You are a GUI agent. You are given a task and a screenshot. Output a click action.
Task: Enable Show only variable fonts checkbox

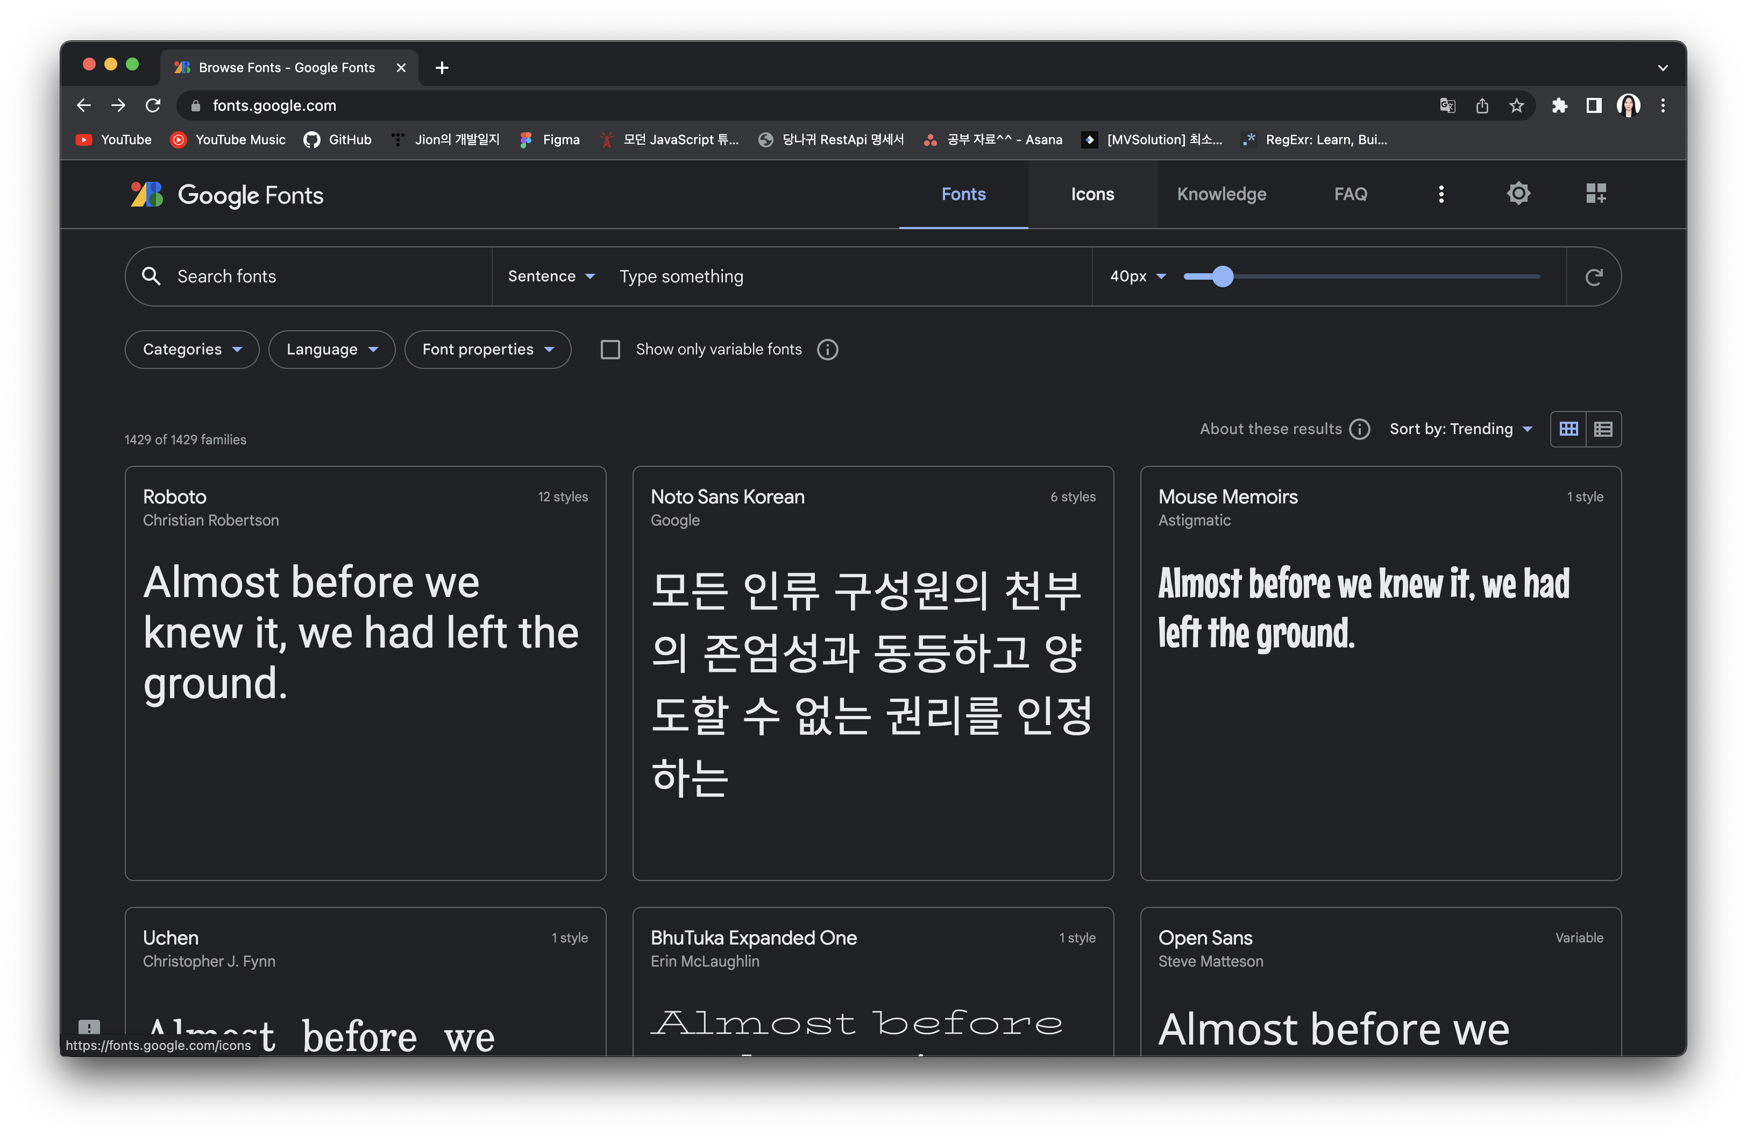[x=610, y=349]
